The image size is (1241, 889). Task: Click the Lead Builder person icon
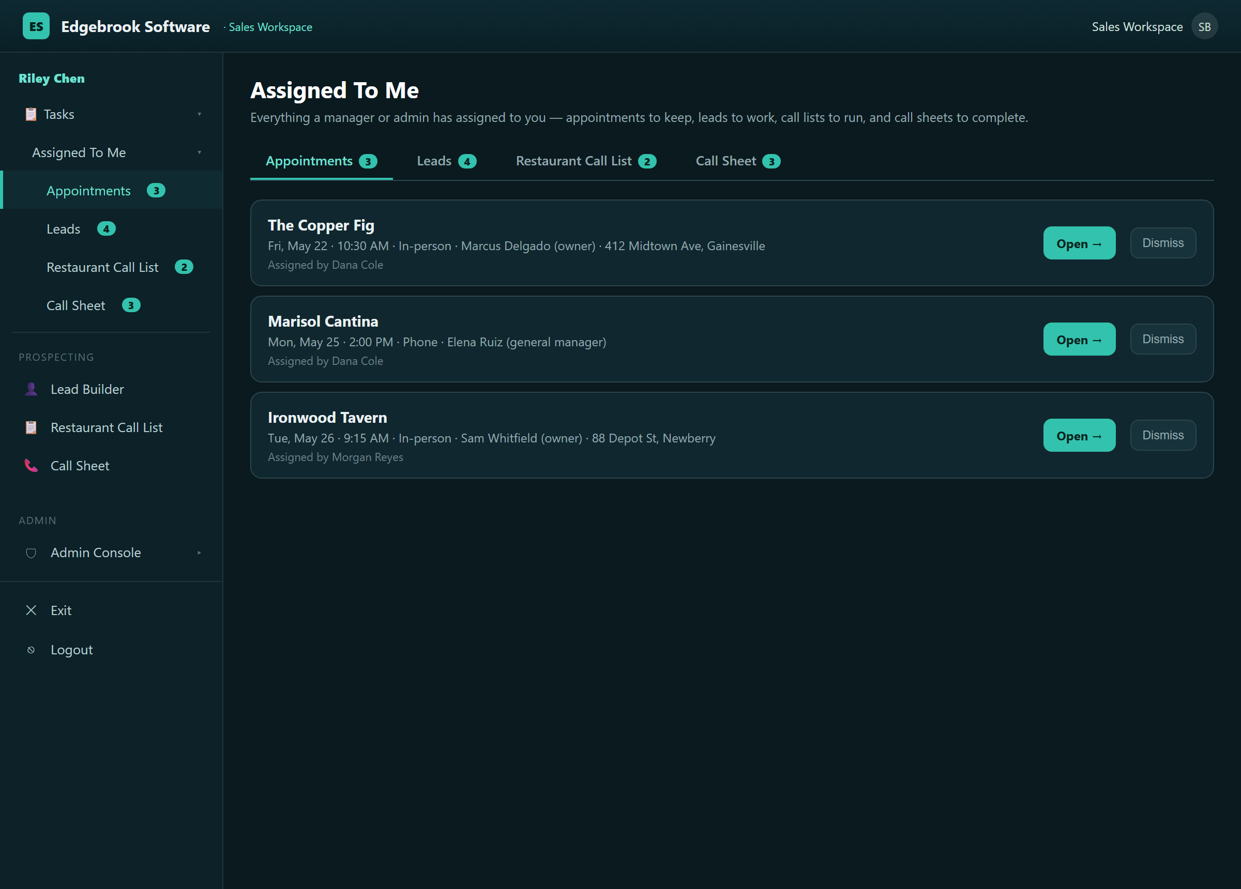pos(31,389)
